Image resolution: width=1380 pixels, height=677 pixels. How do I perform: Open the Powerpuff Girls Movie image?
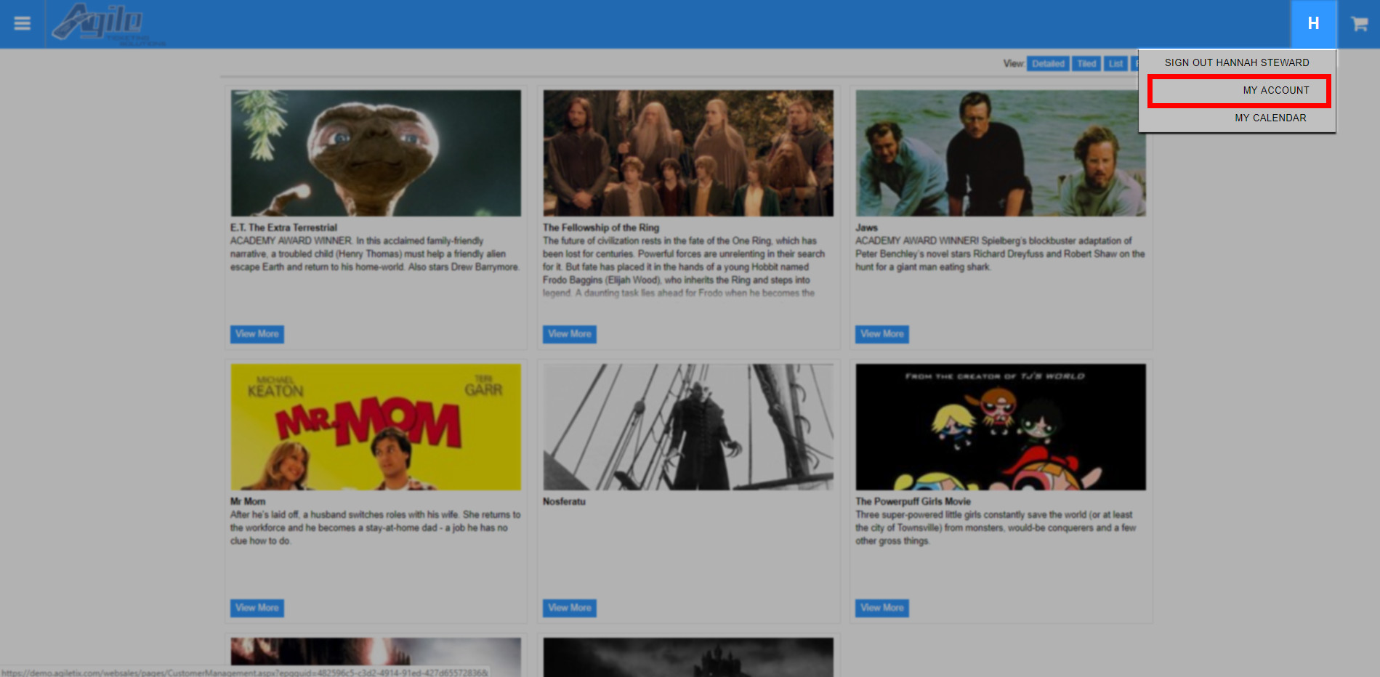1001,427
